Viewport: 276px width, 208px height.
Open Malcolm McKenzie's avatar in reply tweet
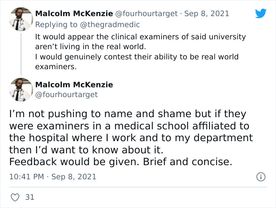[x=21, y=18]
